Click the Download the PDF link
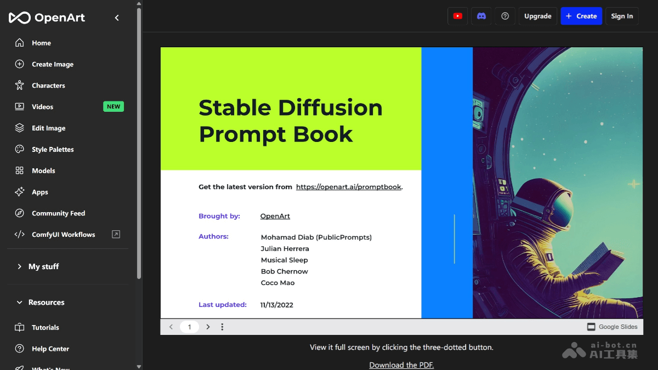The width and height of the screenshot is (658, 370). click(401, 365)
